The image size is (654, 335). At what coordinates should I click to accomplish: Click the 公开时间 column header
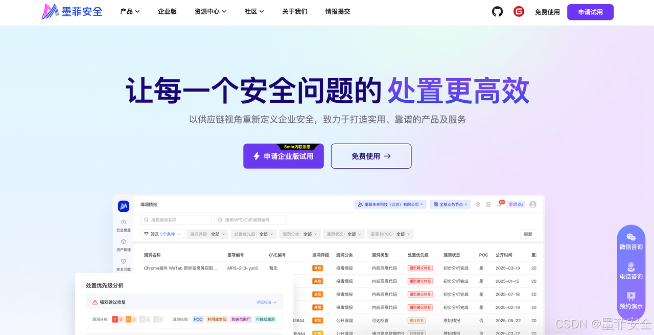tap(504, 255)
